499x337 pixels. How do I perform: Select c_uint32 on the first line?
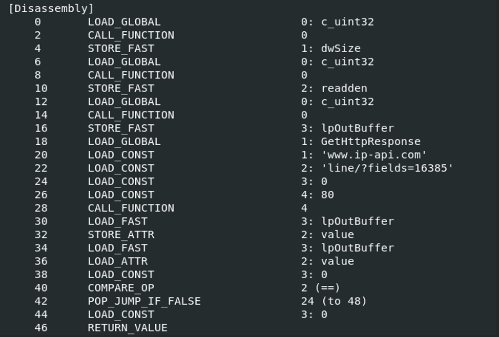[347, 22]
